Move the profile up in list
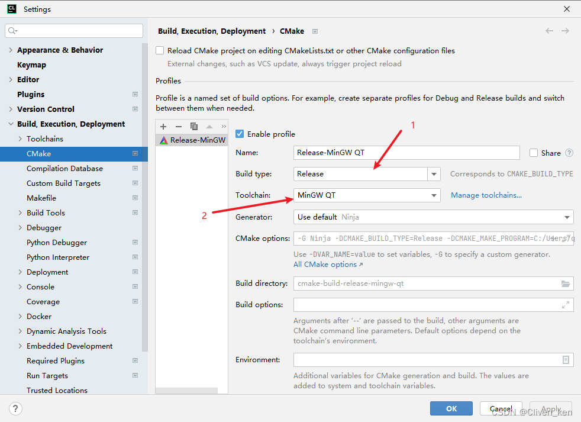Screen dimensions: 581x422 (x=209, y=127)
